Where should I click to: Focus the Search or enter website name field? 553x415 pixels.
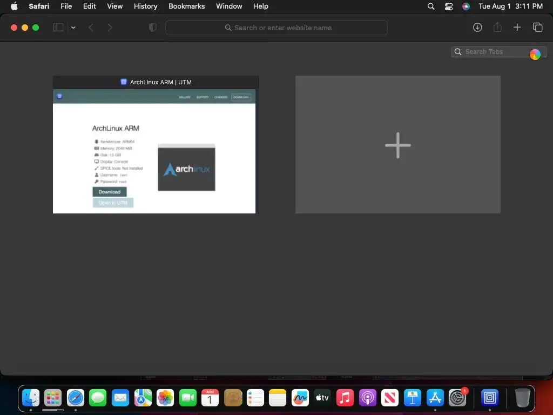click(x=276, y=28)
